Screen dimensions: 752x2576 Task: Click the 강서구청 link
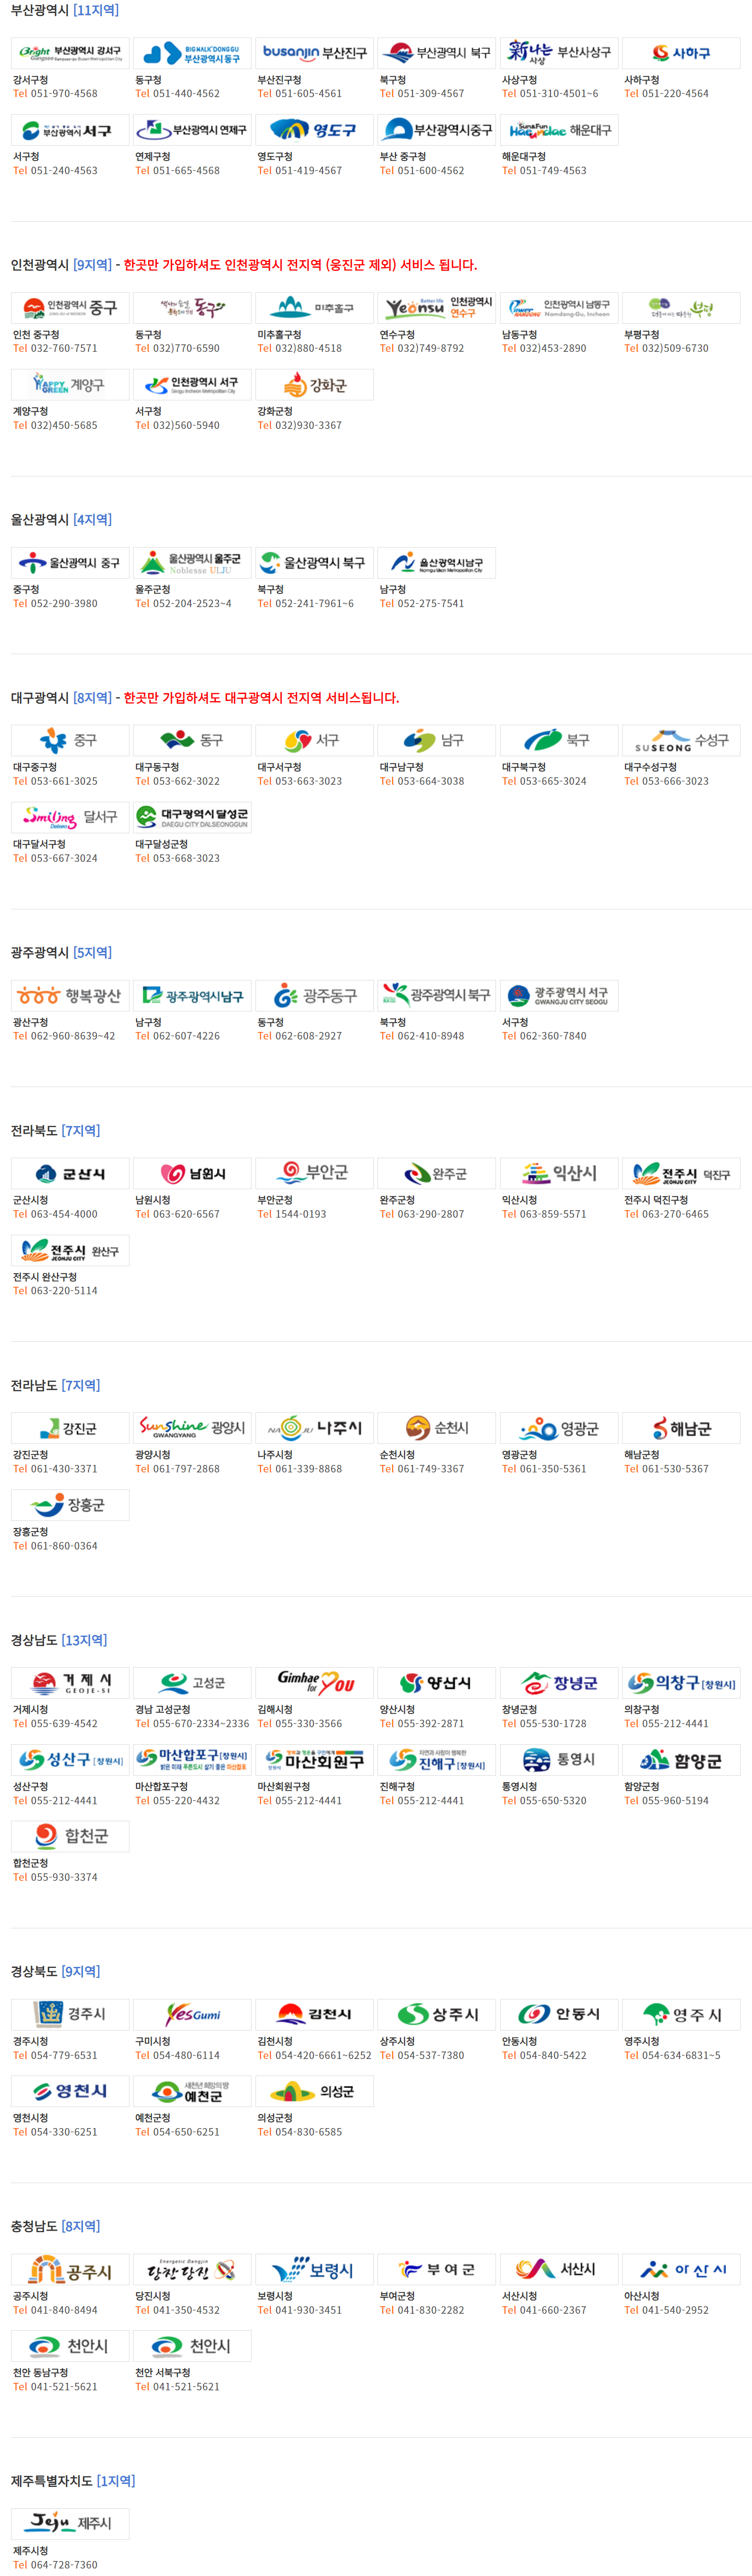(x=30, y=80)
